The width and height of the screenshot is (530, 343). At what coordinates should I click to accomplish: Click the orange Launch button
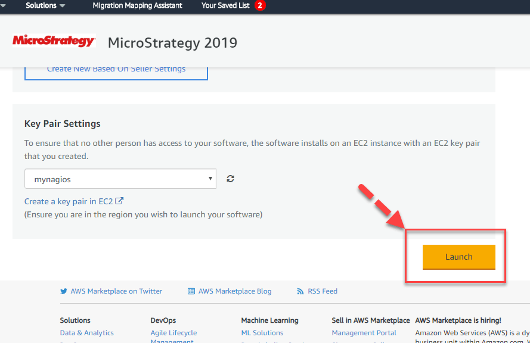(x=458, y=257)
